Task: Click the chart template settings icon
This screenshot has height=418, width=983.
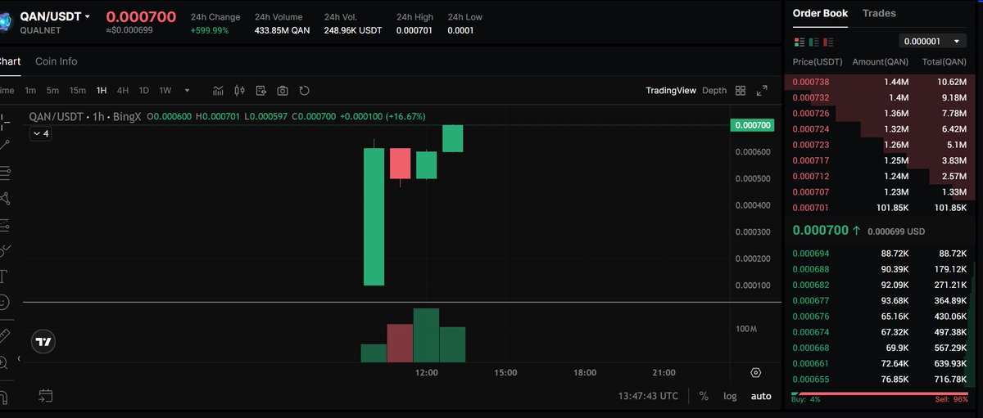Action: pyautogui.click(x=261, y=90)
